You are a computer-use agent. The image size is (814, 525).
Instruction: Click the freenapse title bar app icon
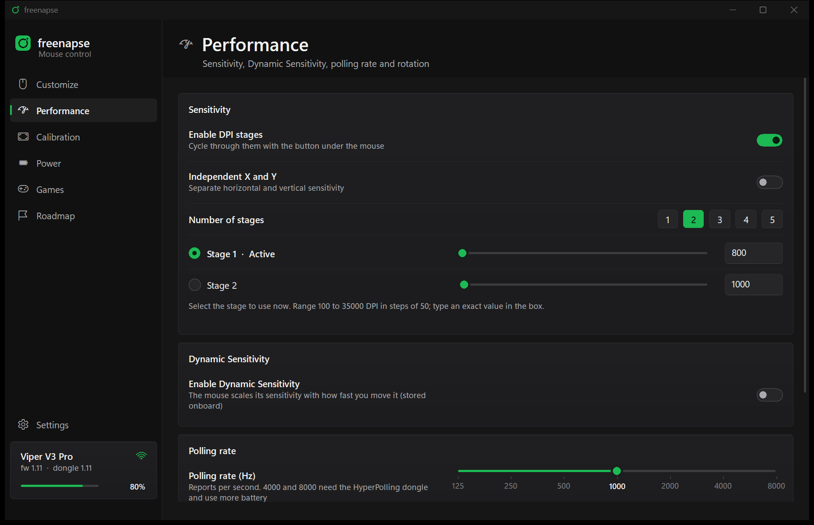tap(15, 10)
